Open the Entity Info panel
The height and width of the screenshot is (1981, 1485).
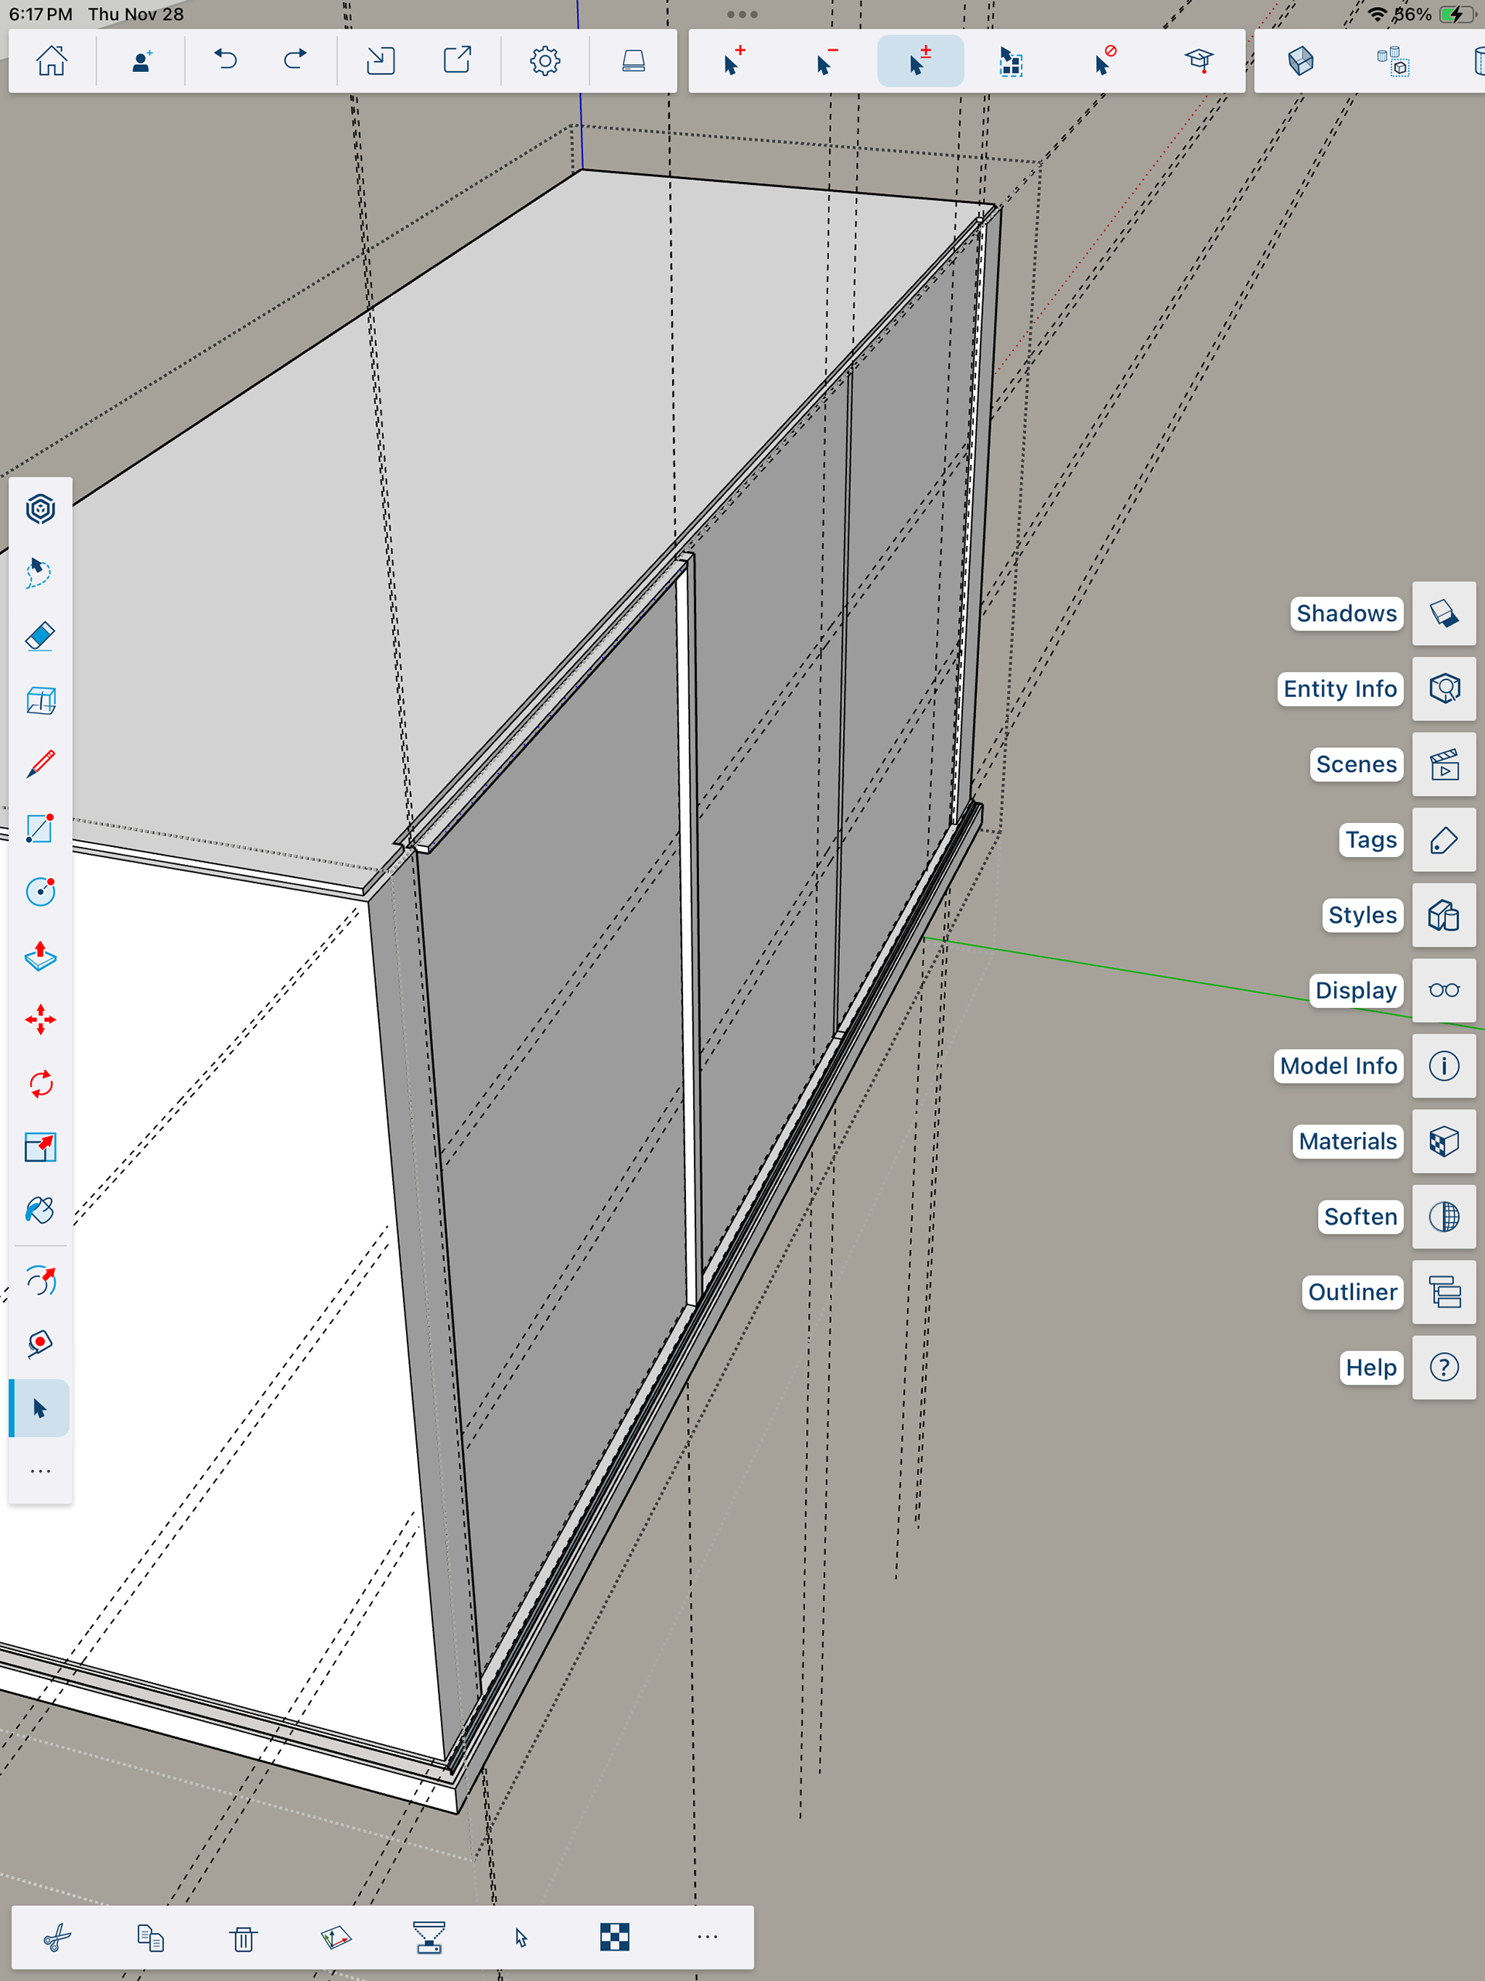[1443, 688]
